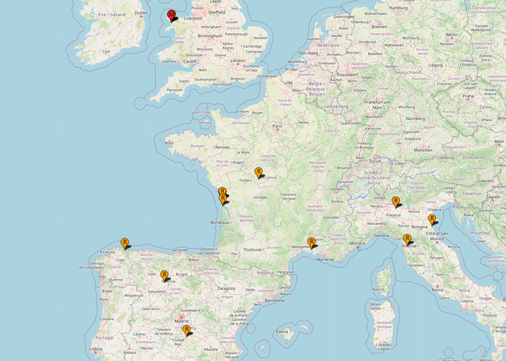Select the Clermont-Ferrand label
The image size is (506, 361).
288,197
